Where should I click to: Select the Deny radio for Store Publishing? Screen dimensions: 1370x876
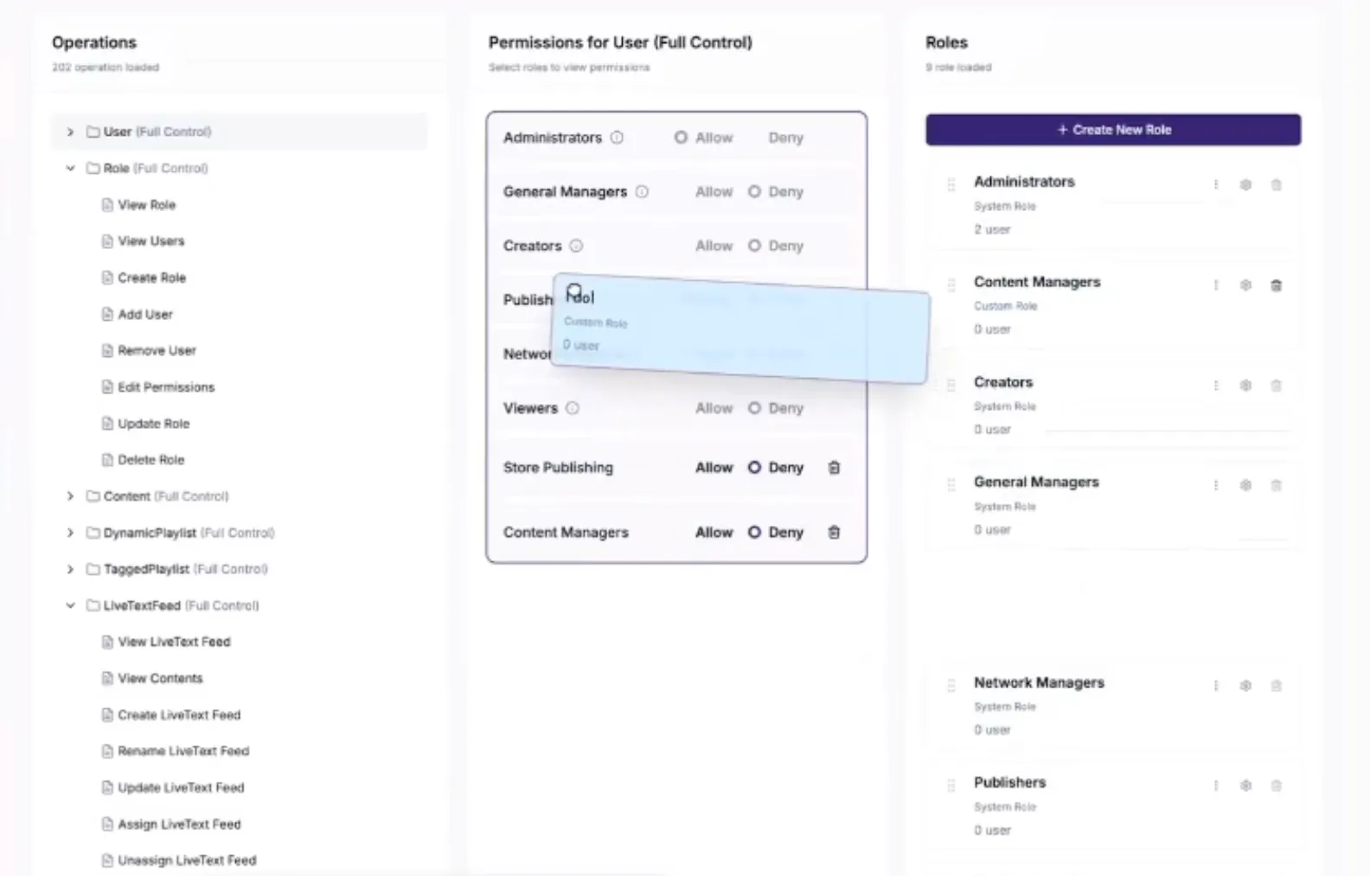[754, 468]
